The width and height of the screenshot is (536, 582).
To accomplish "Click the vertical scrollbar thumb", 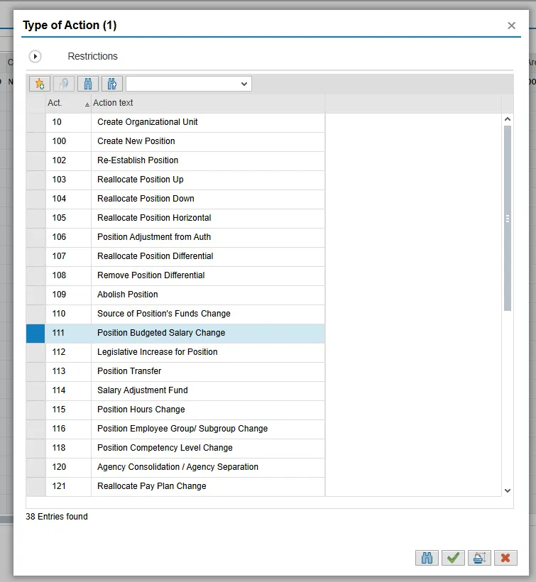I will [x=508, y=219].
